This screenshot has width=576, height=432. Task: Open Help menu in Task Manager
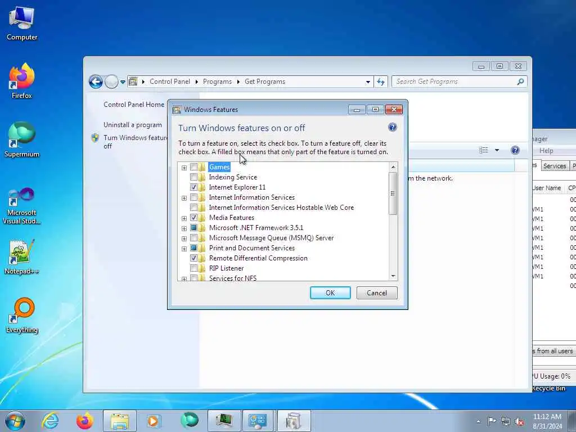pos(546,151)
